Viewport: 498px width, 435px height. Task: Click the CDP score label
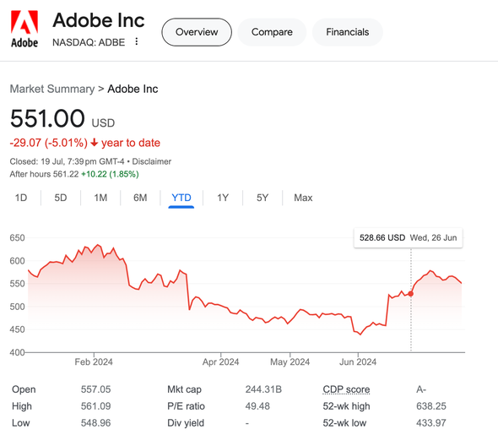tap(346, 389)
